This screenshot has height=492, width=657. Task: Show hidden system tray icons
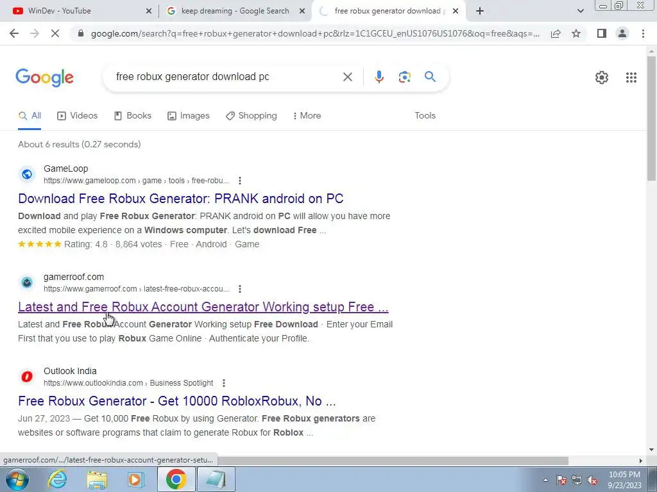coord(545,480)
